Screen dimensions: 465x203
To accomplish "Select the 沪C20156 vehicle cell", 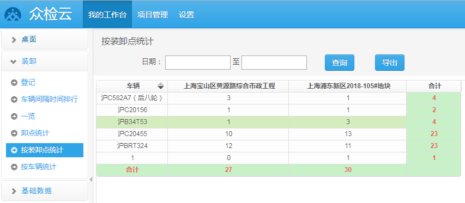I will click(x=132, y=110).
